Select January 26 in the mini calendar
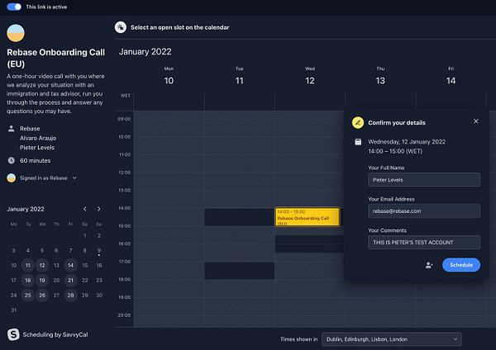 tap(42, 295)
